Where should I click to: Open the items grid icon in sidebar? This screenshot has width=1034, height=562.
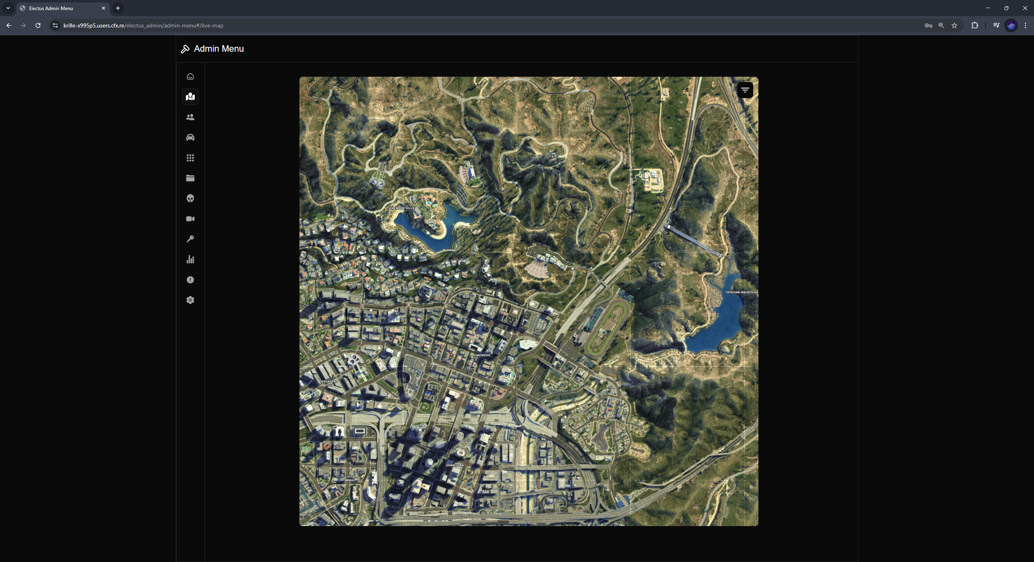pos(190,158)
